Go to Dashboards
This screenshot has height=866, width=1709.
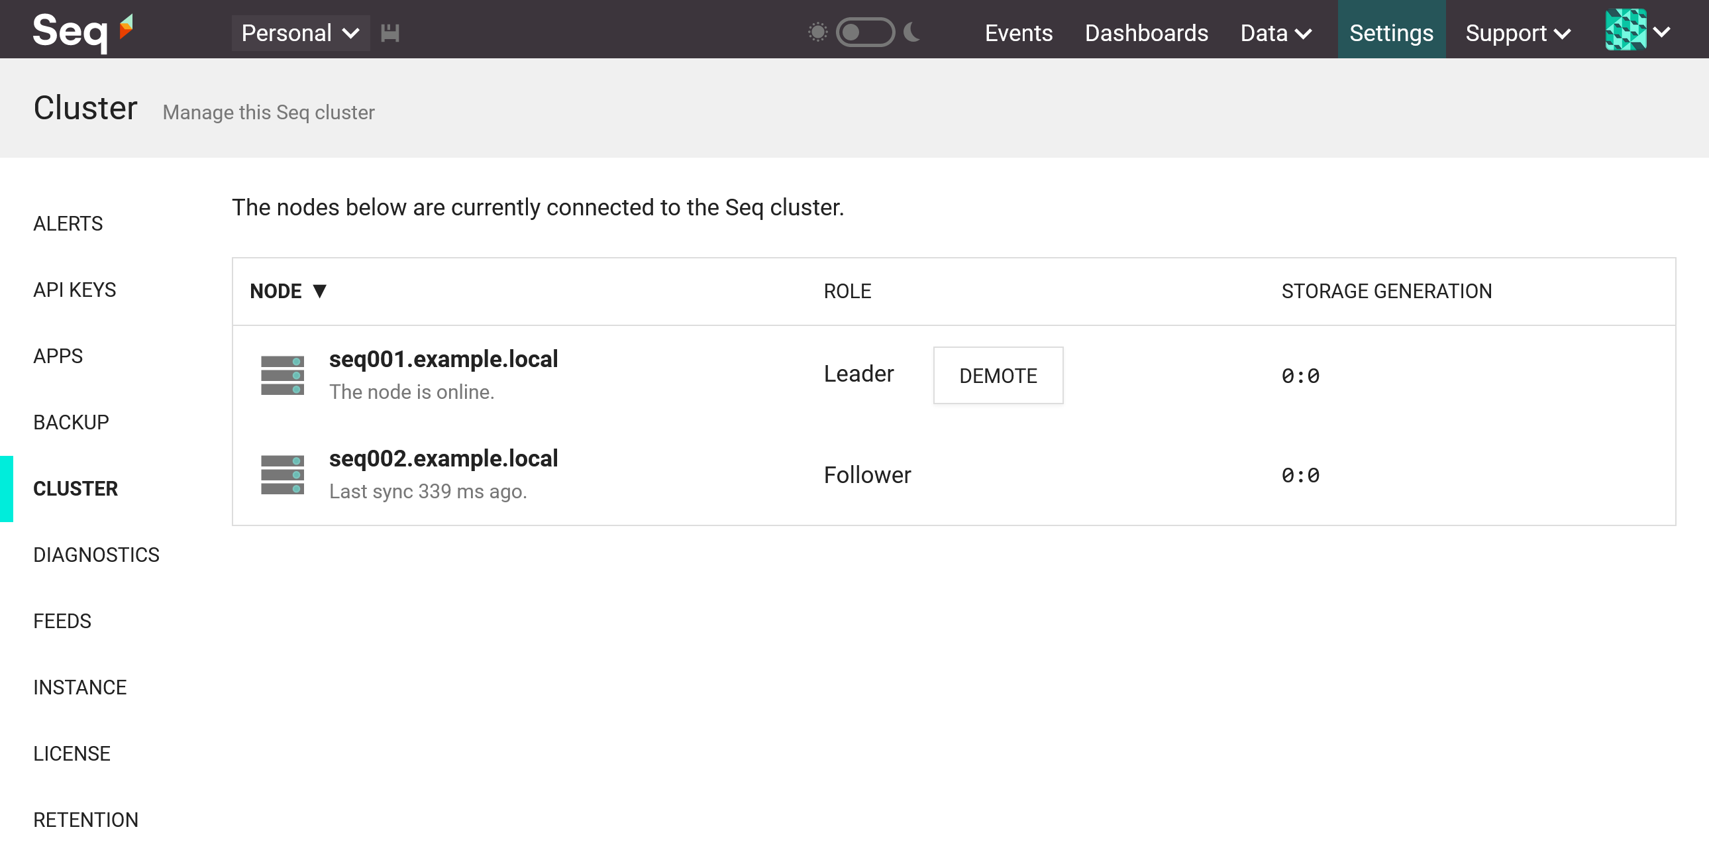1147,32
